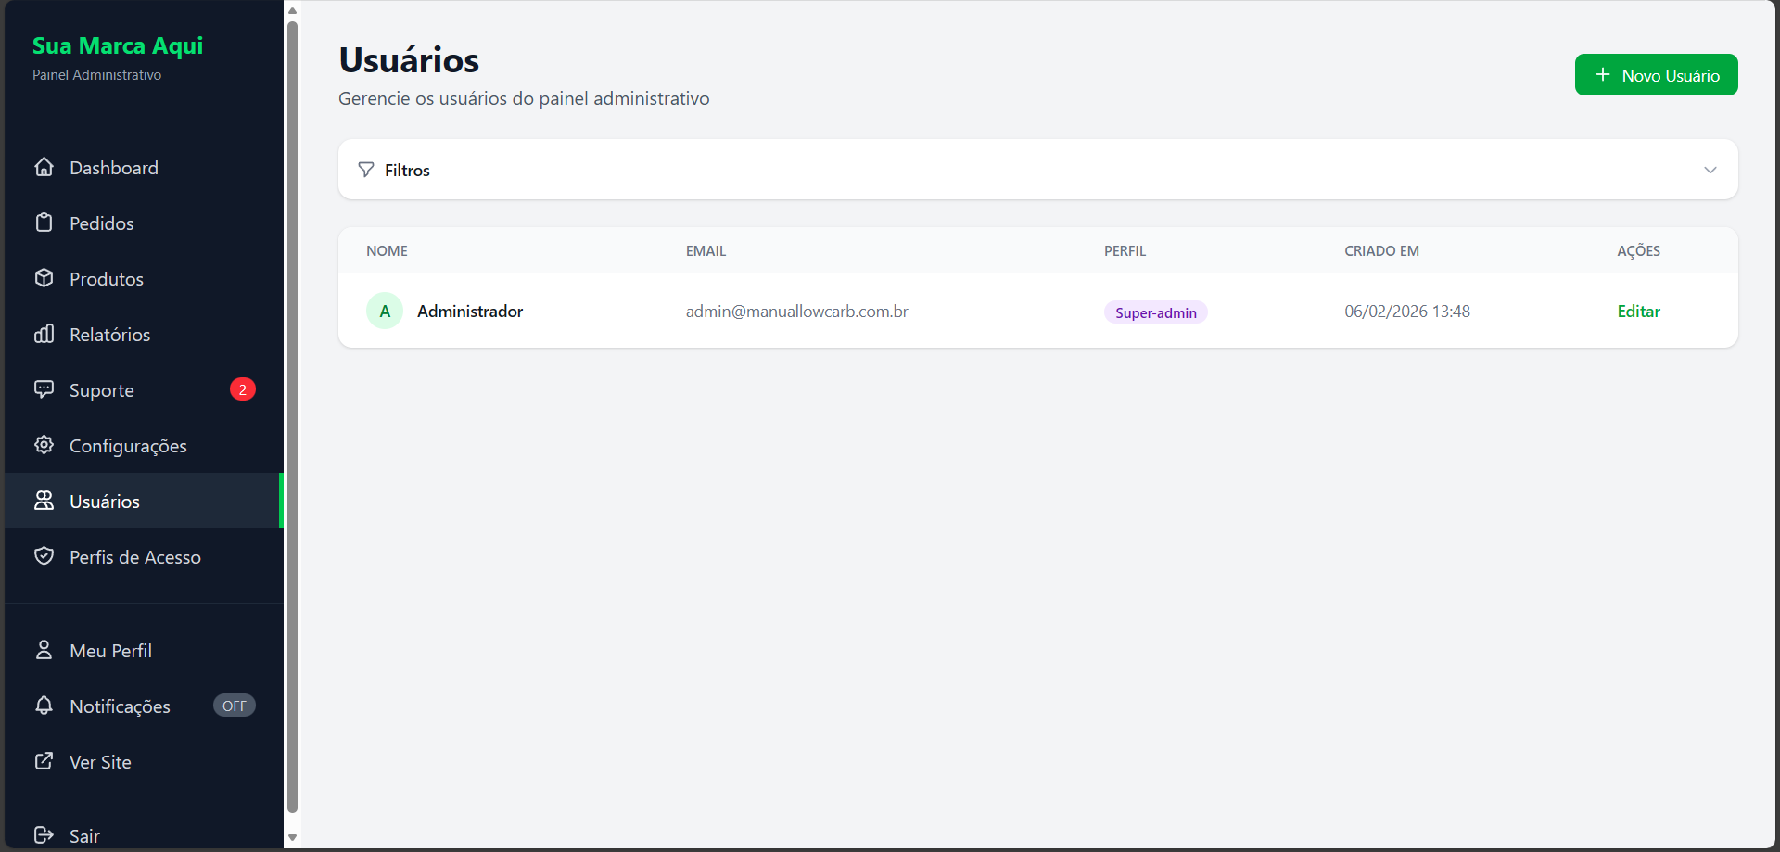The height and width of the screenshot is (852, 1780).
Task: Open Ver Site external link
Action: 100,762
